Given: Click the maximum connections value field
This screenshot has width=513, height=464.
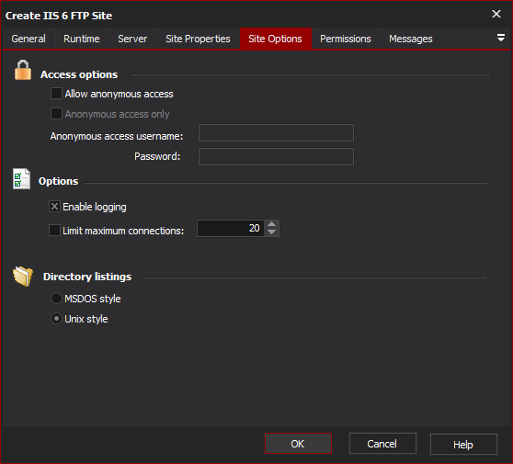Looking at the screenshot, I should click(231, 228).
